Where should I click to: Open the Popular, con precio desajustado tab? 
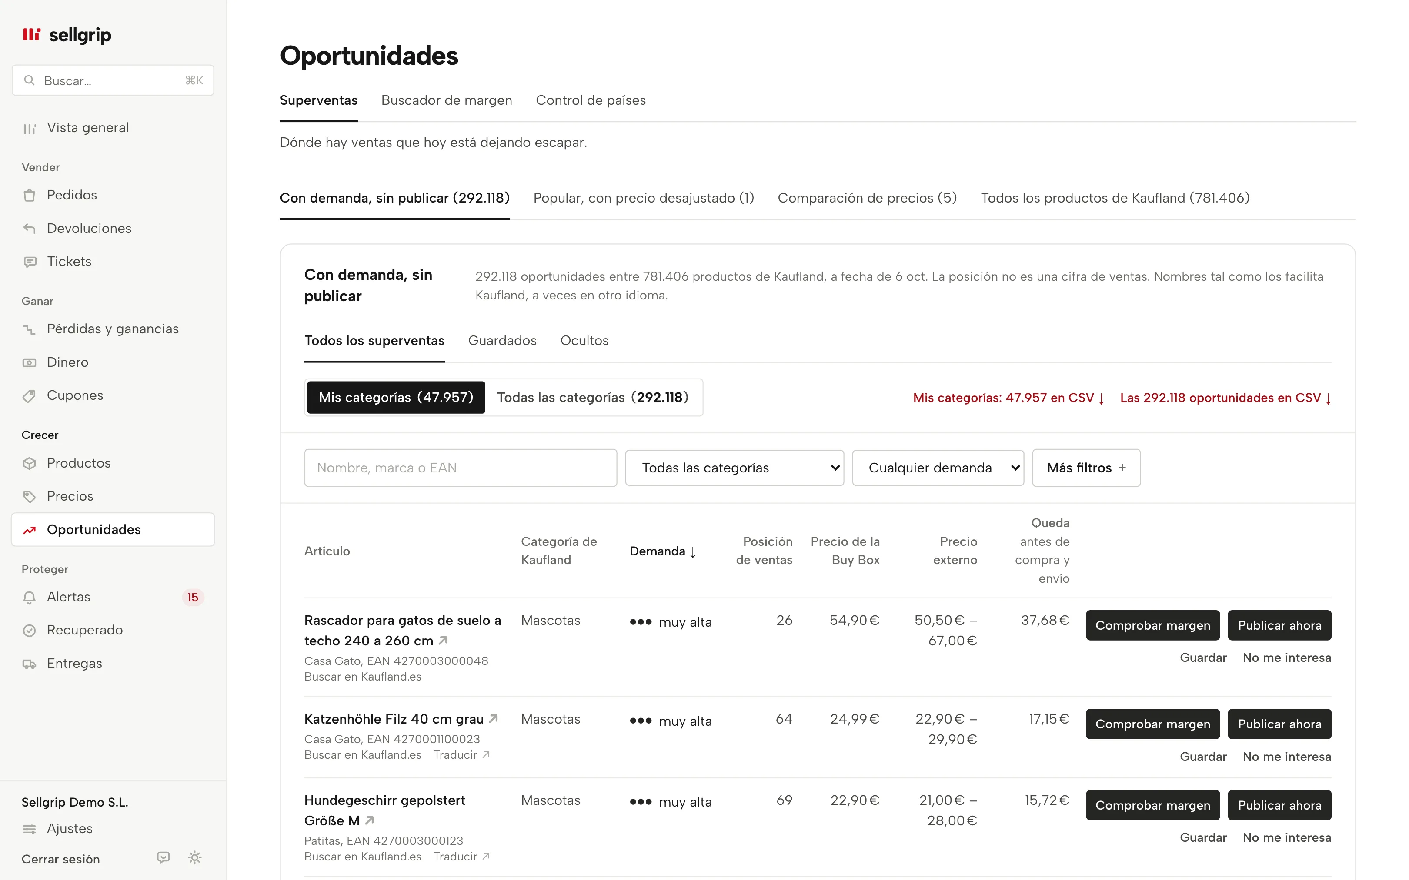[643, 198]
